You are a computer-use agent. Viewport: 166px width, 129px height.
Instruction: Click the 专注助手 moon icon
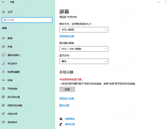click(x=4, y=64)
